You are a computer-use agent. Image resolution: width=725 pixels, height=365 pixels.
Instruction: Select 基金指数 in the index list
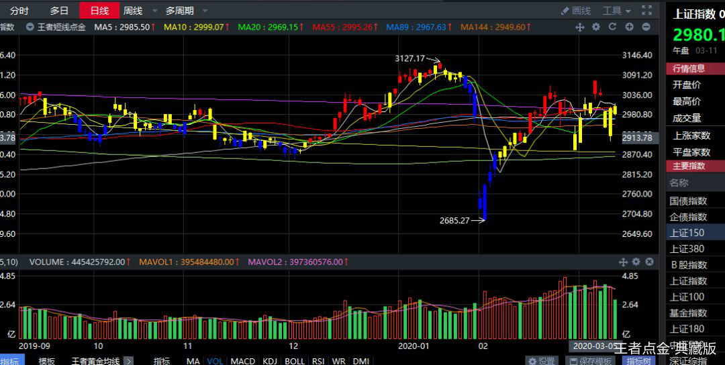coord(688,313)
